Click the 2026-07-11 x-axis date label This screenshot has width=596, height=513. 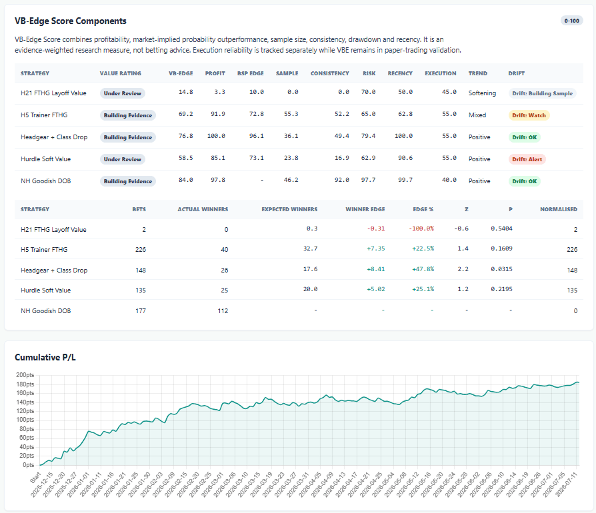[x=566, y=484]
